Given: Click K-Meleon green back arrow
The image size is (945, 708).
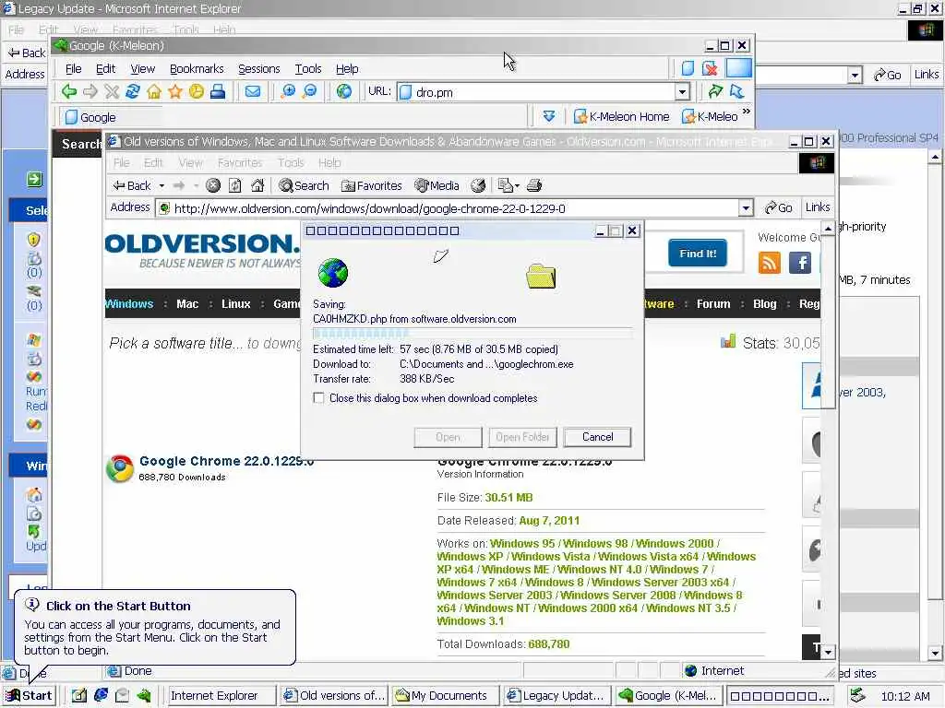Looking at the screenshot, I should (x=68, y=91).
